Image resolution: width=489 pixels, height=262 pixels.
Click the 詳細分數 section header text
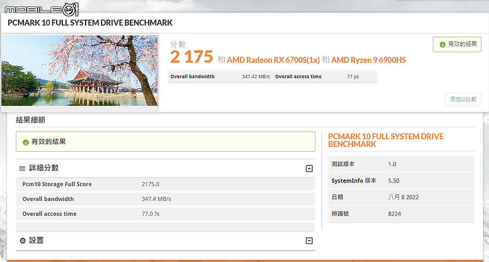coord(44,168)
